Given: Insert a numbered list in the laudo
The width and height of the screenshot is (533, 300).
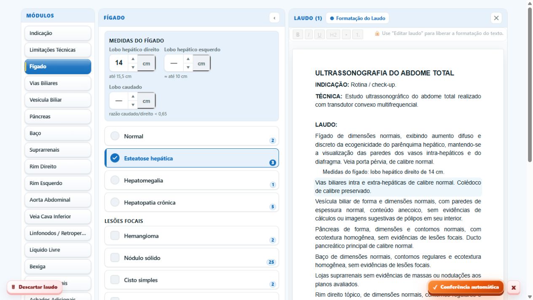Looking at the screenshot, I should coord(357,35).
